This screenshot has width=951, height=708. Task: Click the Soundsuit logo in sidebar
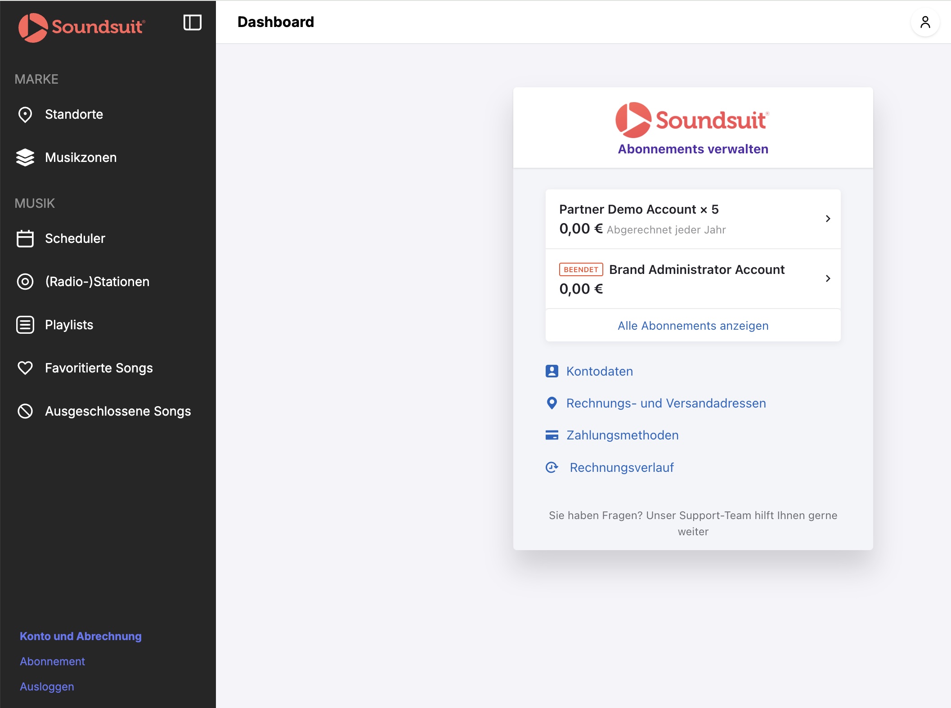(x=81, y=27)
